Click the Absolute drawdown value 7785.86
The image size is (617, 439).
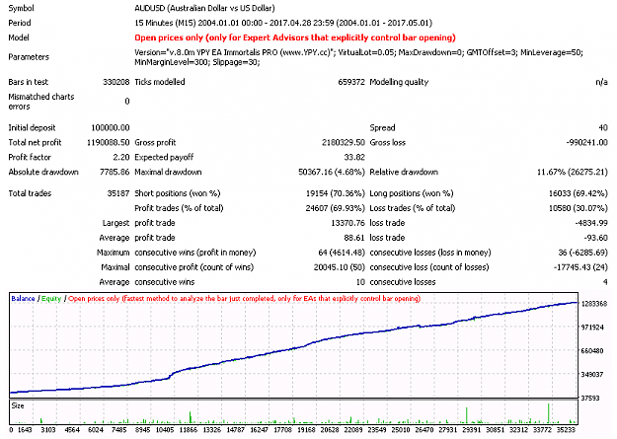click(115, 172)
